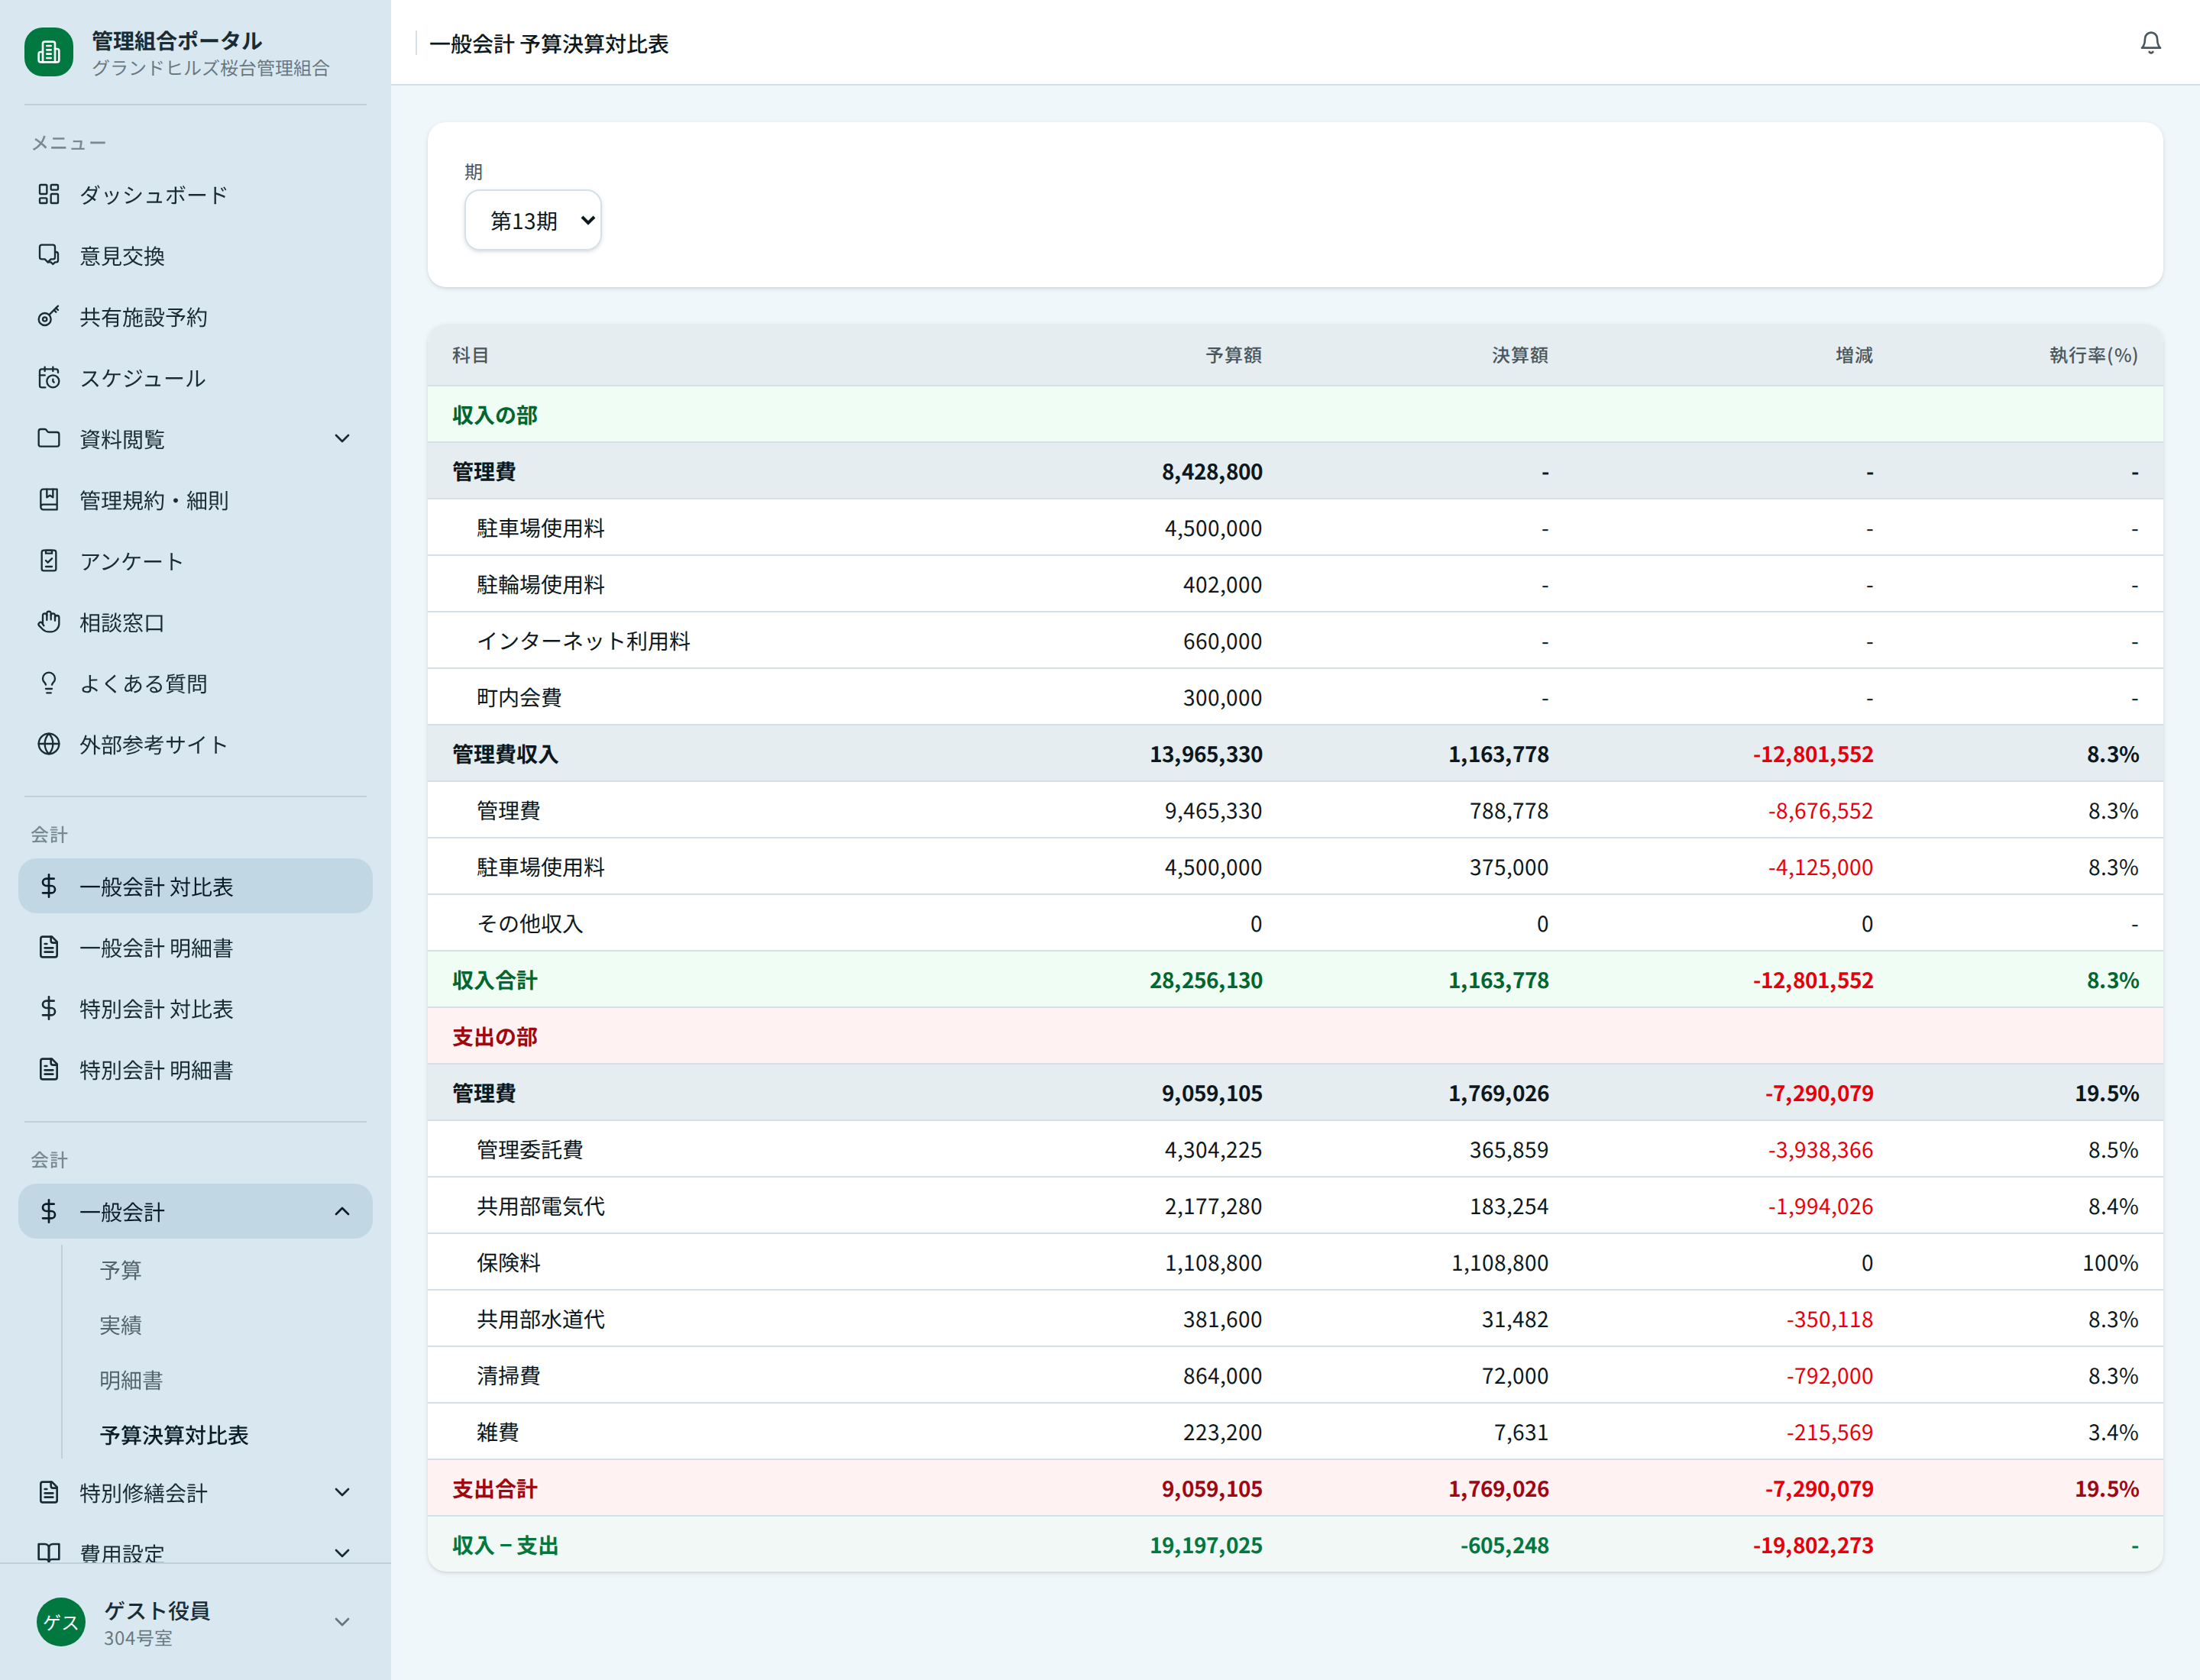Image resolution: width=2200 pixels, height=1680 pixels.
Task: Click the green portal logo icon
Action: click(49, 52)
